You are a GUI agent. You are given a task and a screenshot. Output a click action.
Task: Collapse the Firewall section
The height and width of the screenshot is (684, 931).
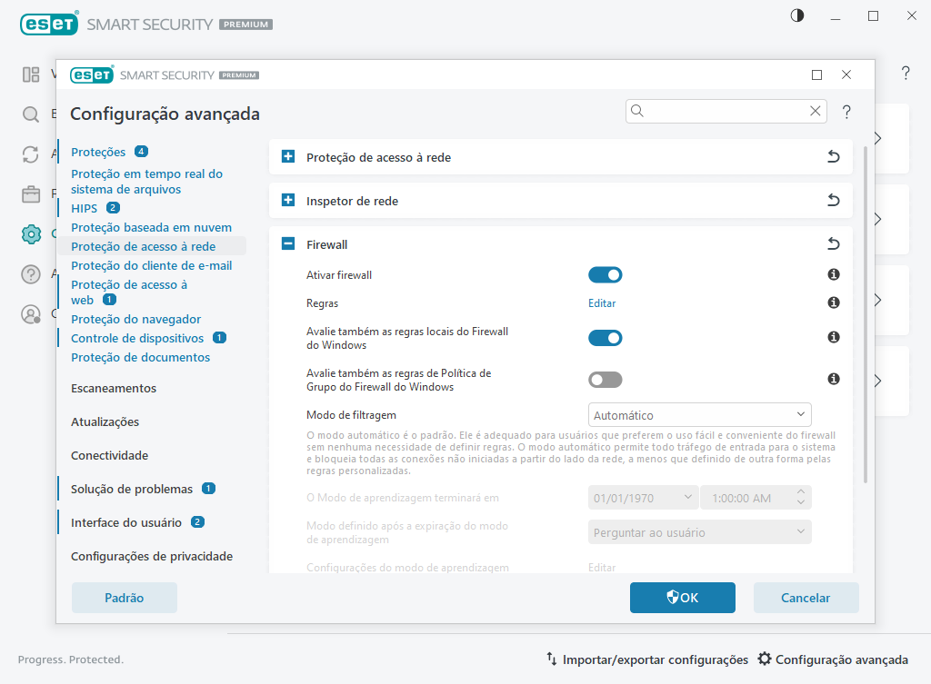point(287,244)
